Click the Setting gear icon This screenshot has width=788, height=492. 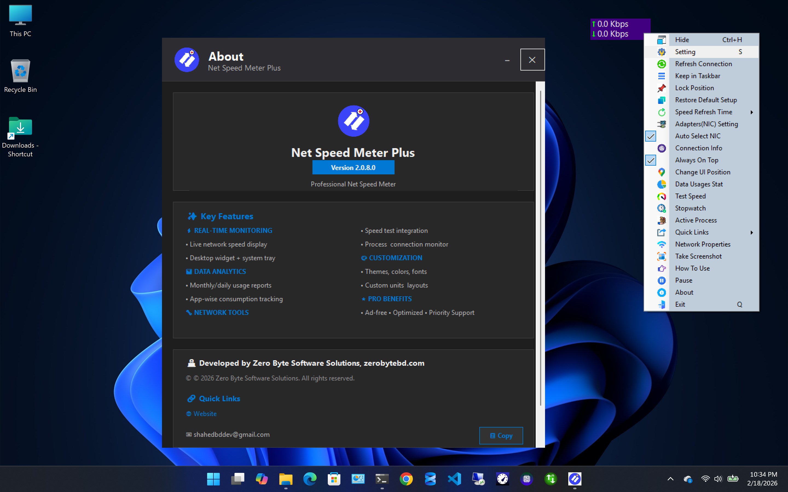pos(661,52)
